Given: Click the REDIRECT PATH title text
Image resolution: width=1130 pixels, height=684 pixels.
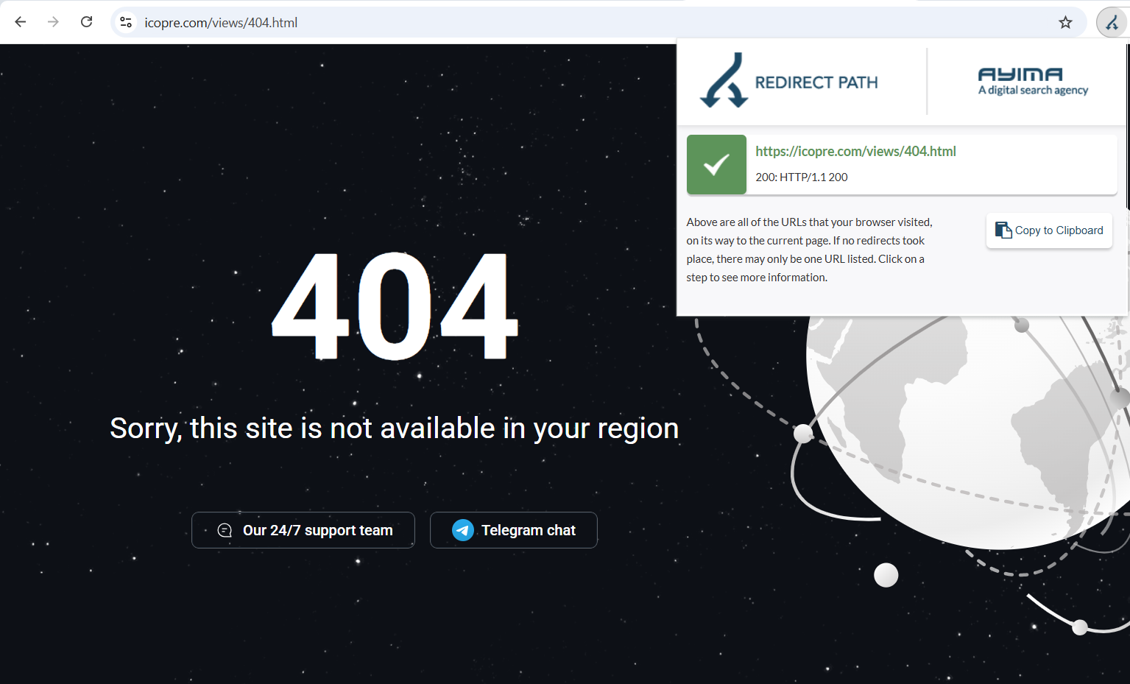Looking at the screenshot, I should tap(816, 82).
